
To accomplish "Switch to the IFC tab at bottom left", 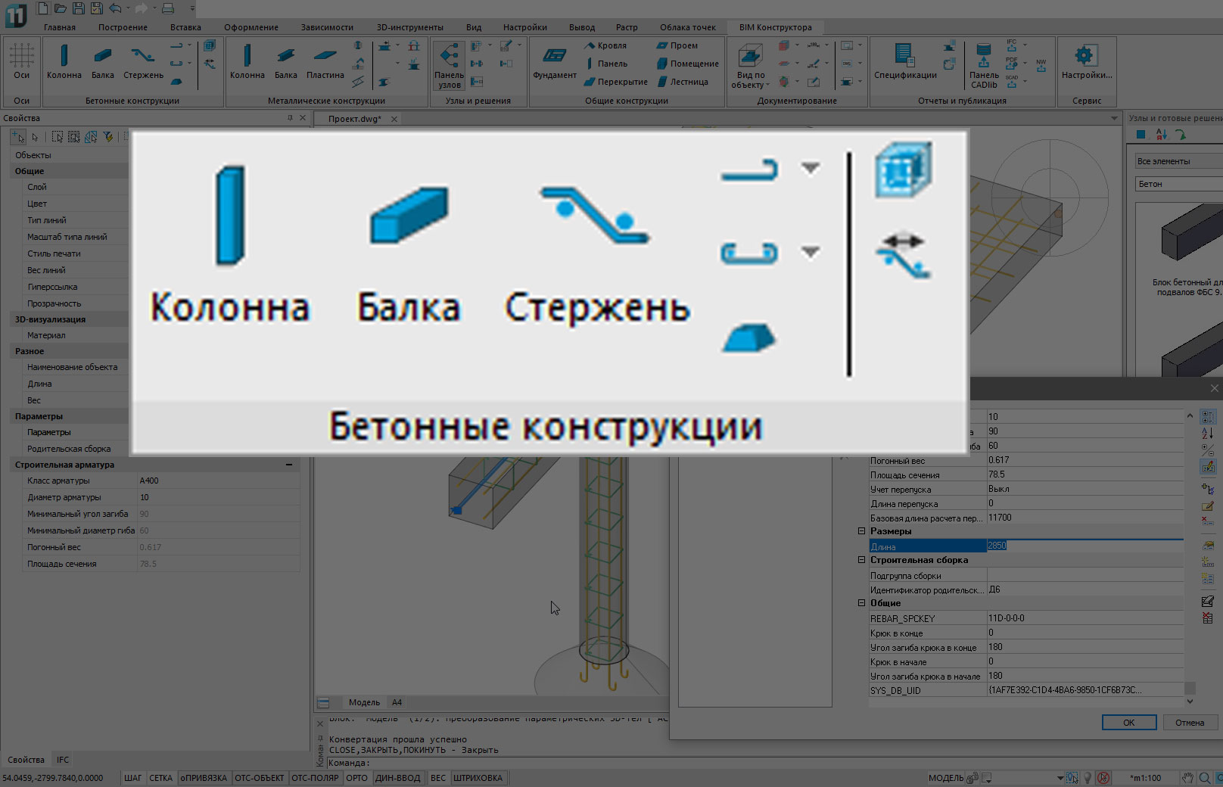I will point(63,760).
